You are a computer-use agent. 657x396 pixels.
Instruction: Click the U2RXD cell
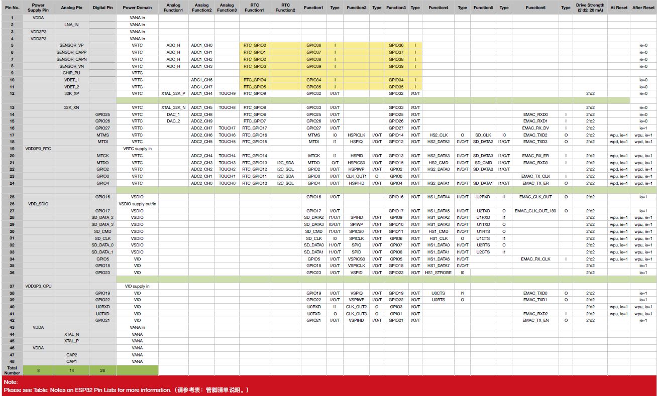tap(483, 197)
